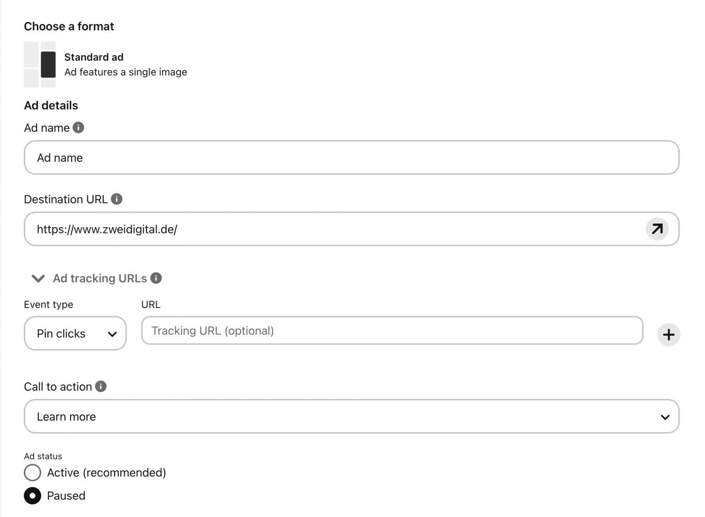705x517 pixels.
Task: Click the Destination URL info icon
Action: click(117, 199)
